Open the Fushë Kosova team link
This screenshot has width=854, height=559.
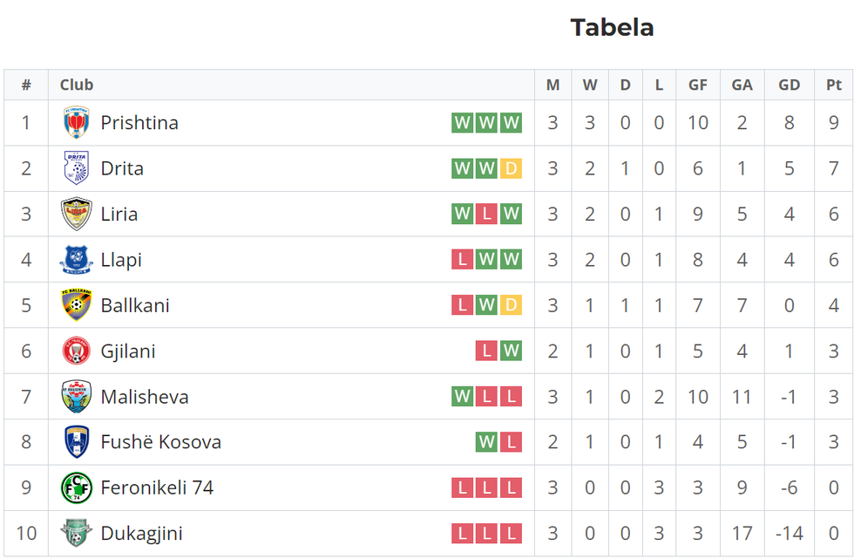[160, 442]
